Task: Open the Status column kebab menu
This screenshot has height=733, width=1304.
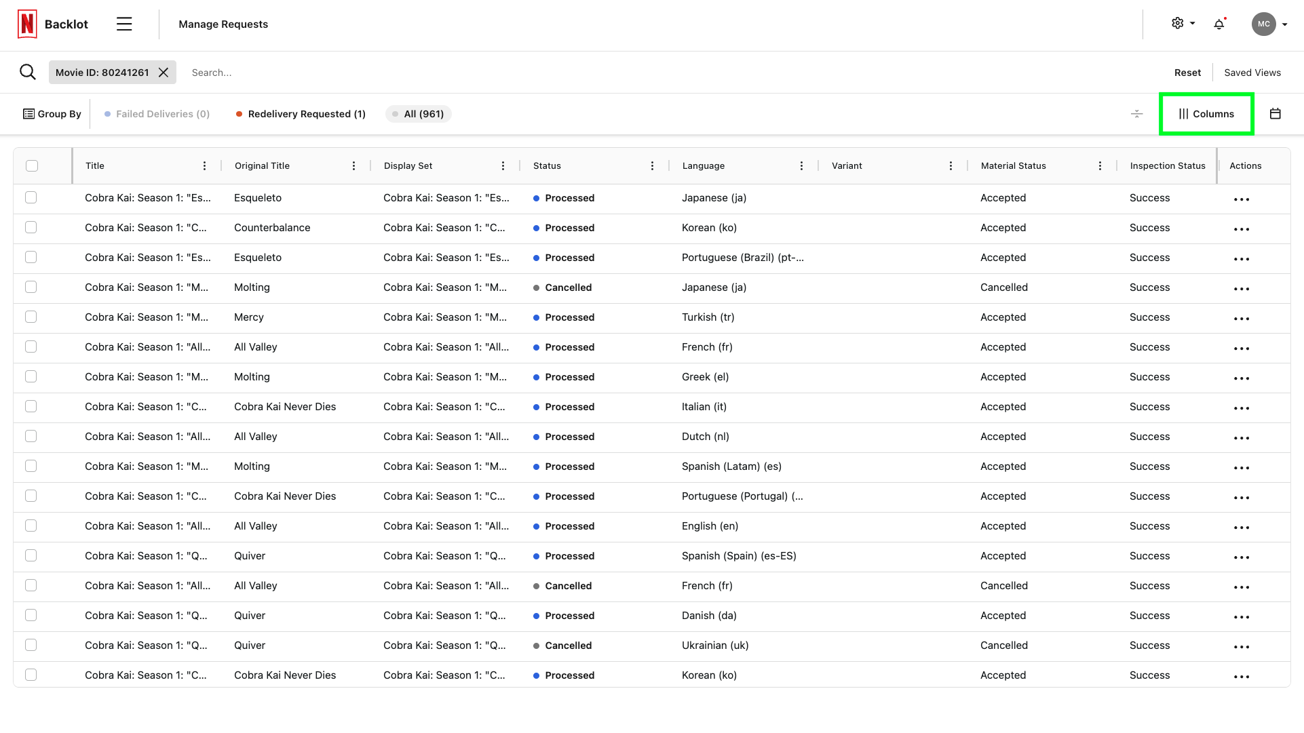Action: click(x=652, y=165)
